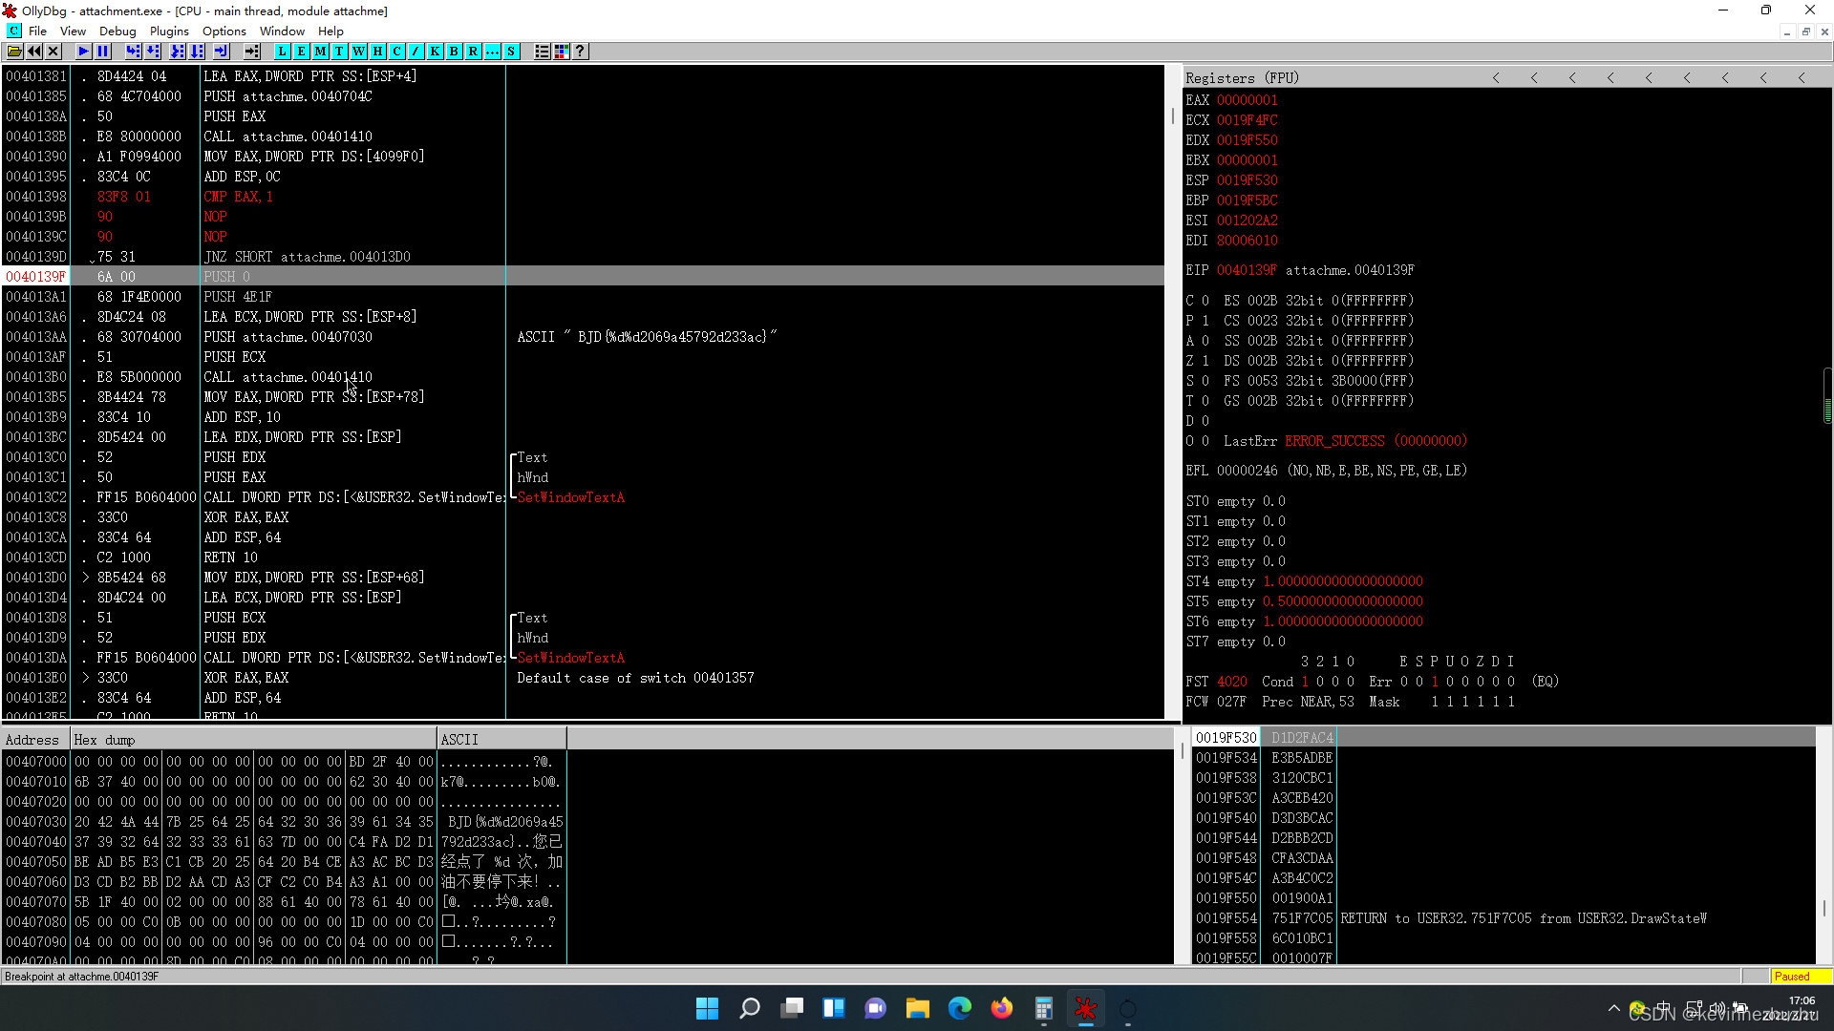The height and width of the screenshot is (1031, 1834).
Task: Pause execution with the pause icon
Action: point(103,52)
